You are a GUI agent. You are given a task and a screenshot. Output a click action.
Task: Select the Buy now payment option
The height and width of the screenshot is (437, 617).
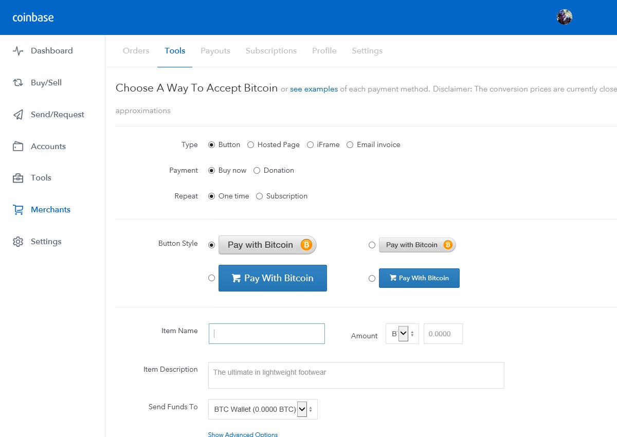pyautogui.click(x=211, y=171)
